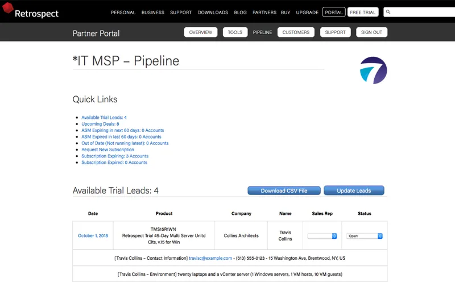The height and width of the screenshot is (282, 455).
Task: Click the *IT MSP – Pipeline page title
Action: pyautogui.click(x=126, y=61)
